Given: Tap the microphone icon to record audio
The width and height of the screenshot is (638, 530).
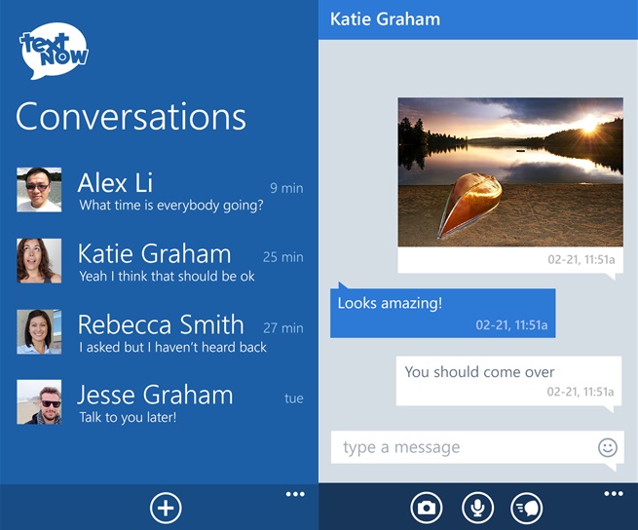Looking at the screenshot, I should click(x=476, y=508).
